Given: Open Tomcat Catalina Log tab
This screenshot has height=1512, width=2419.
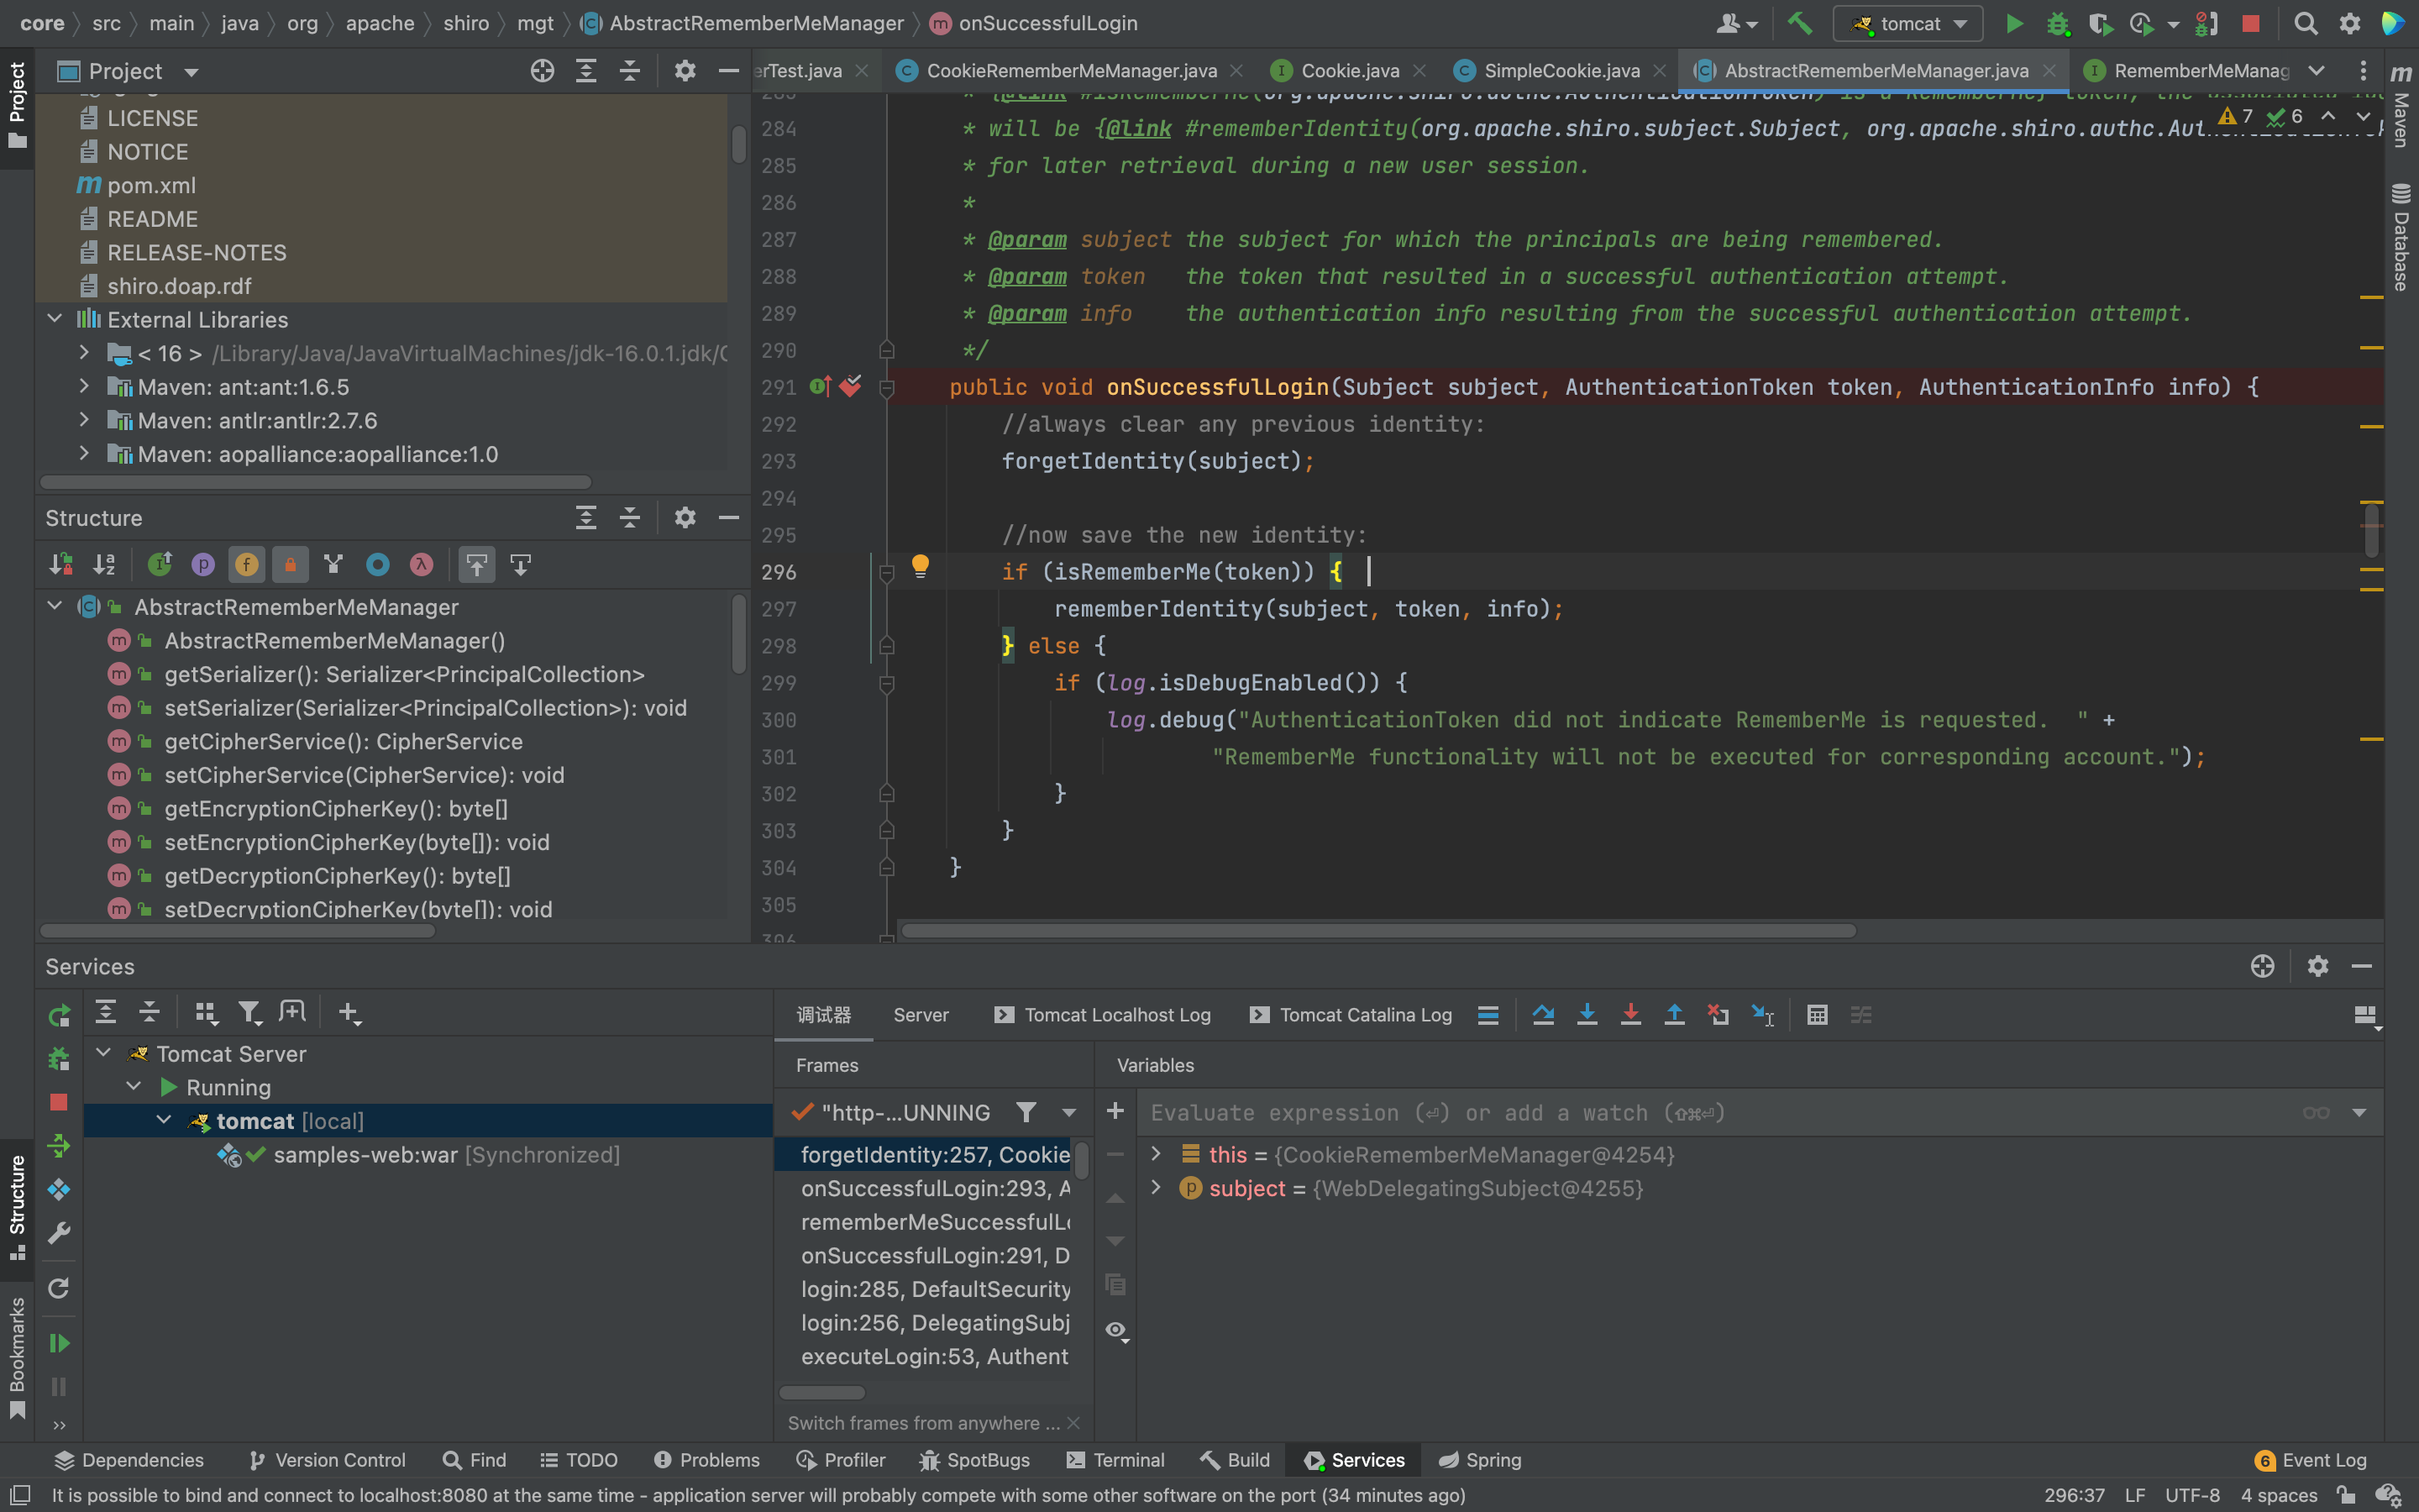Looking at the screenshot, I should click(1351, 1015).
